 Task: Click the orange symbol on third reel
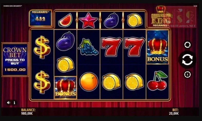pyautogui.click(x=89, y=82)
